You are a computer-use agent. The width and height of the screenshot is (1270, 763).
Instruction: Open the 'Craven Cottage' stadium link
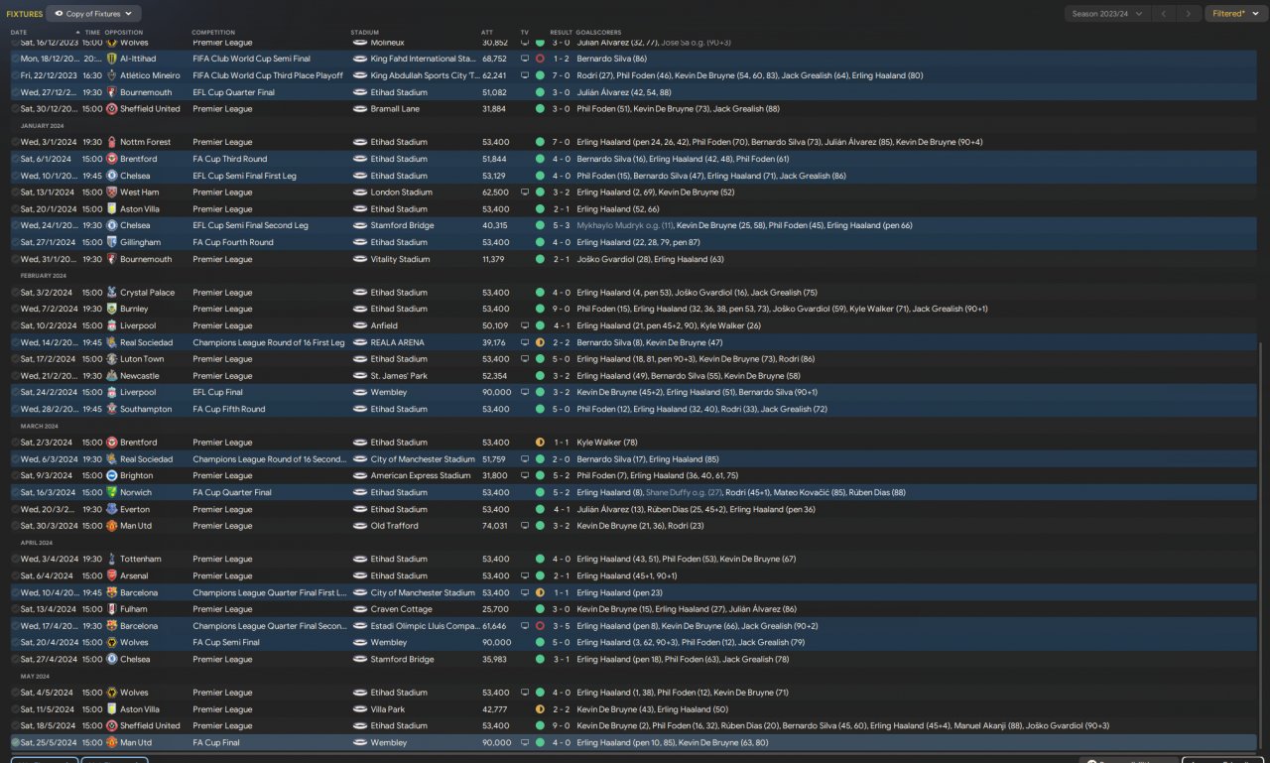[402, 609]
